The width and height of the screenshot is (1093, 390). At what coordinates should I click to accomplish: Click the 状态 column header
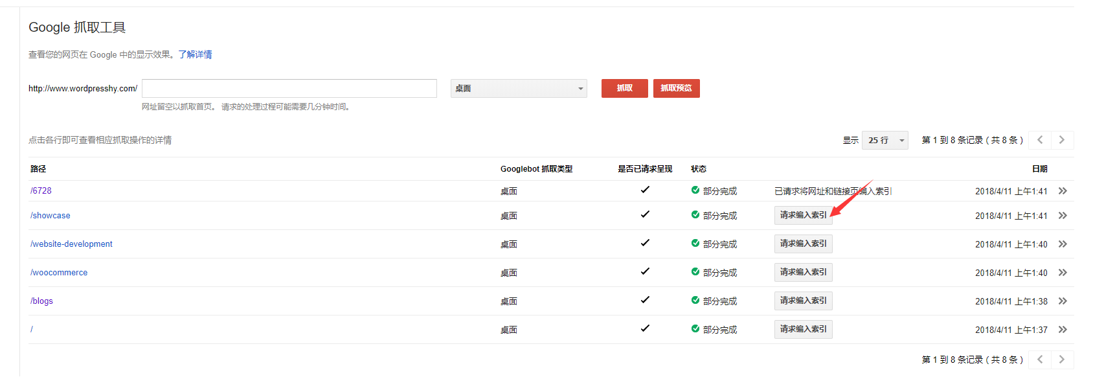[x=699, y=169]
